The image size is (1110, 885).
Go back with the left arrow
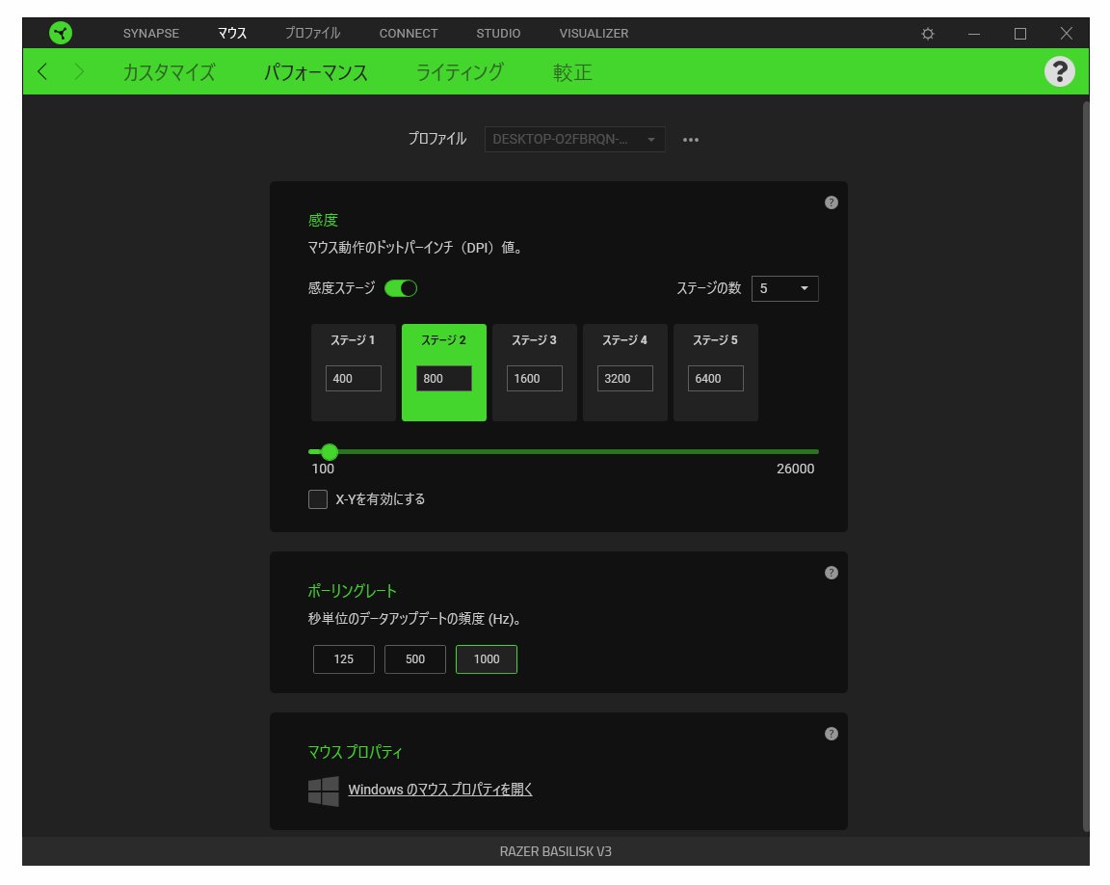pyautogui.click(x=42, y=71)
